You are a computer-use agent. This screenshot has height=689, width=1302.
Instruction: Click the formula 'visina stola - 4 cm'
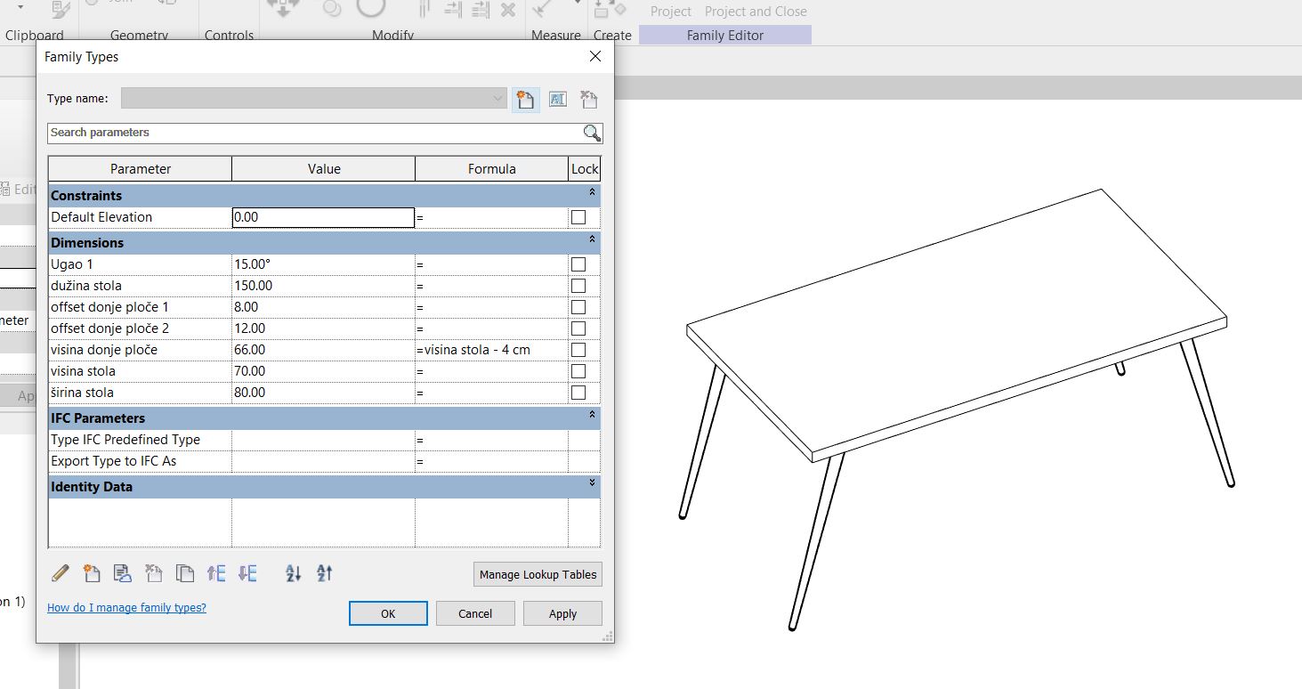pos(477,350)
